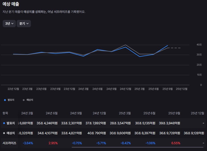Open the 3년 period dropdown
The height and width of the screenshot is (151, 207).
pos(9,24)
